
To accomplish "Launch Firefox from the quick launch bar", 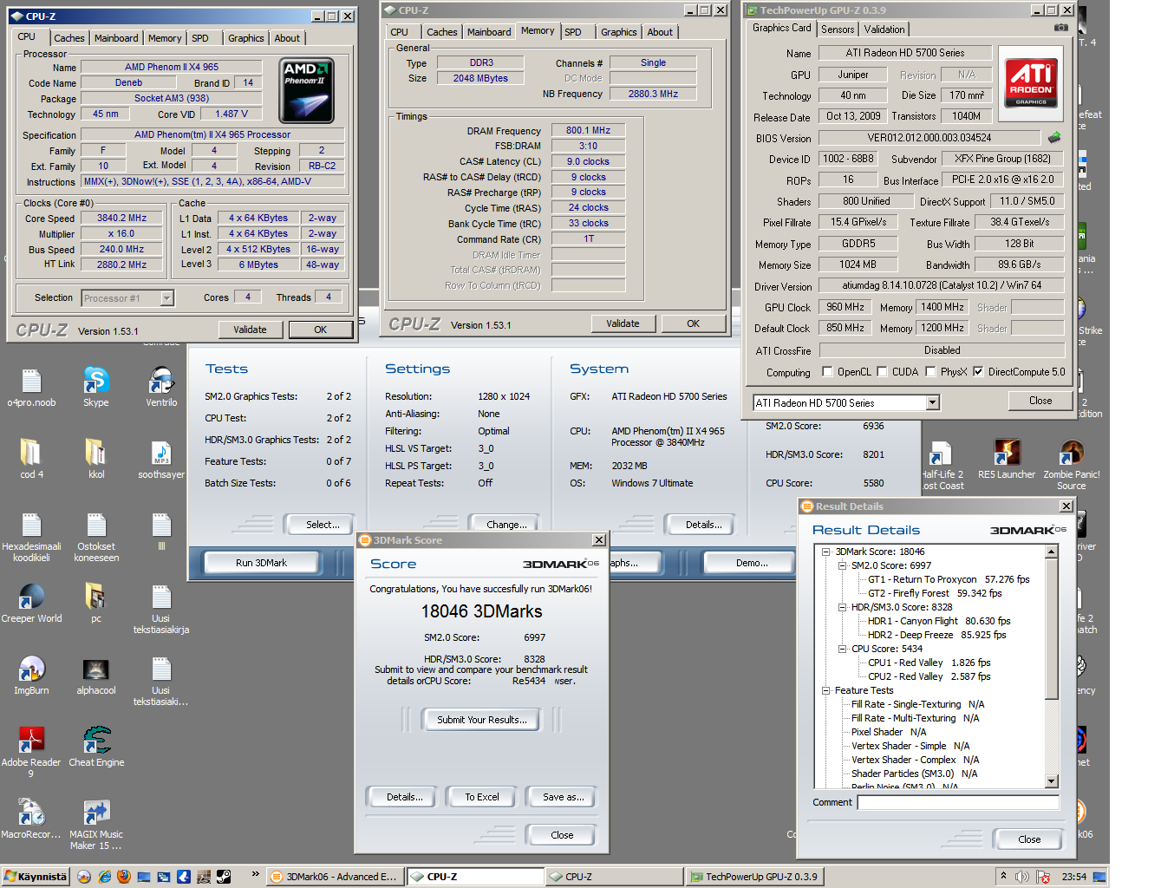I will point(124,877).
